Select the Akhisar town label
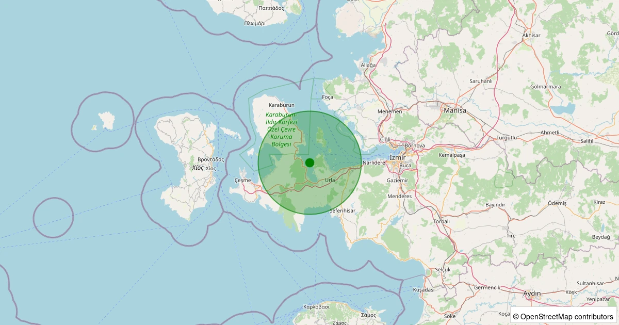Screen dimensions: 619x325 click(531, 35)
